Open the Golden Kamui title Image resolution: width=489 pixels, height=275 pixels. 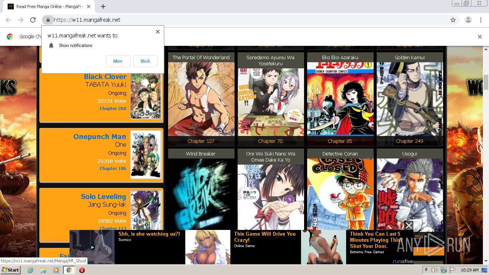tap(410, 57)
